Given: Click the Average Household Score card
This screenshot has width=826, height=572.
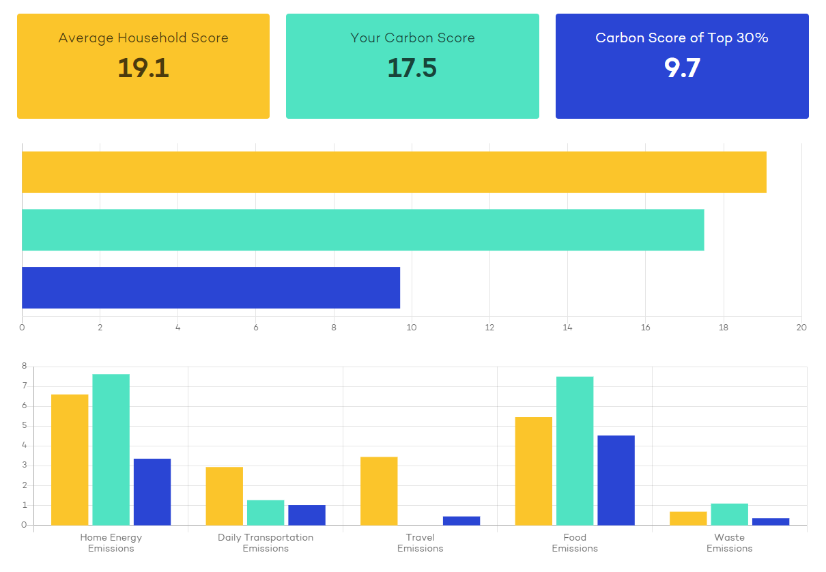Looking at the screenshot, I should pos(143,66).
